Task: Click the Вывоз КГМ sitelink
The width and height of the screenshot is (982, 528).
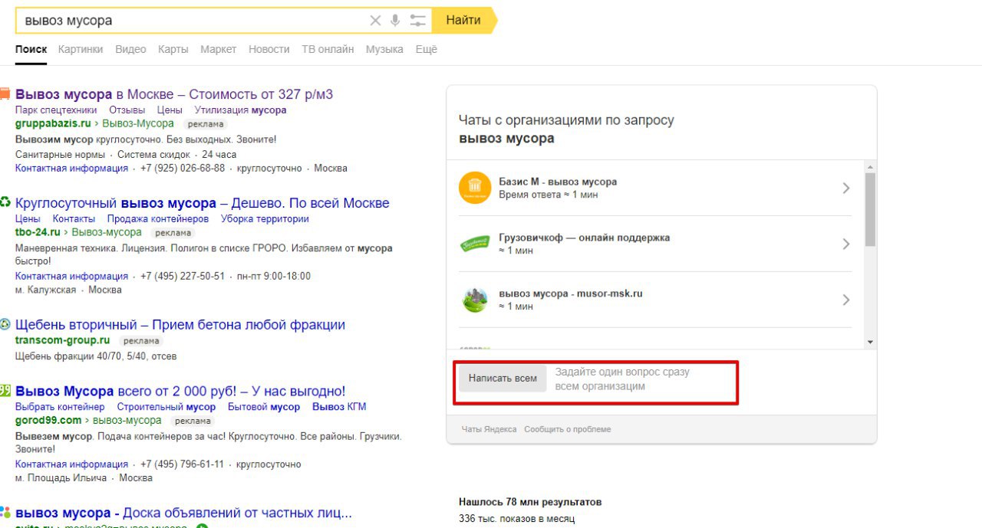Action: tap(339, 407)
